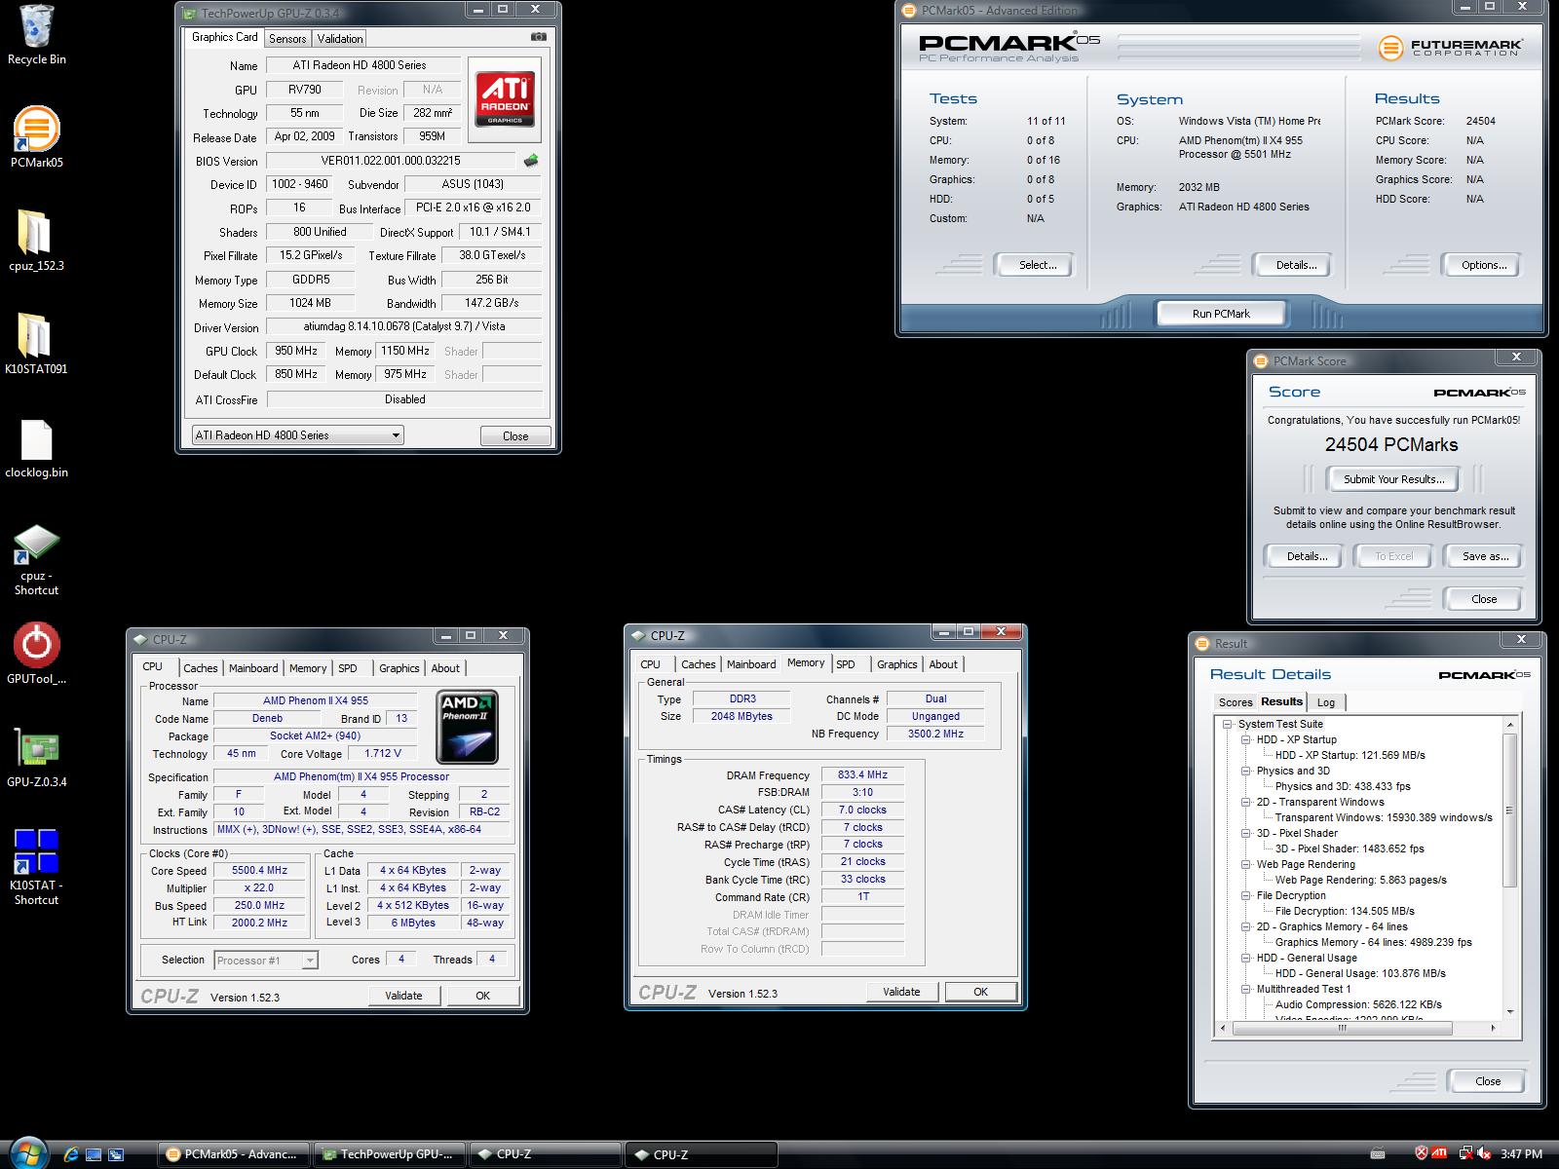
Task: Click Validate in the left CPU-Z window
Action: click(403, 996)
